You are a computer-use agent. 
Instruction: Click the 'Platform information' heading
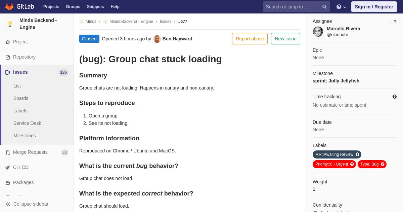(109, 139)
